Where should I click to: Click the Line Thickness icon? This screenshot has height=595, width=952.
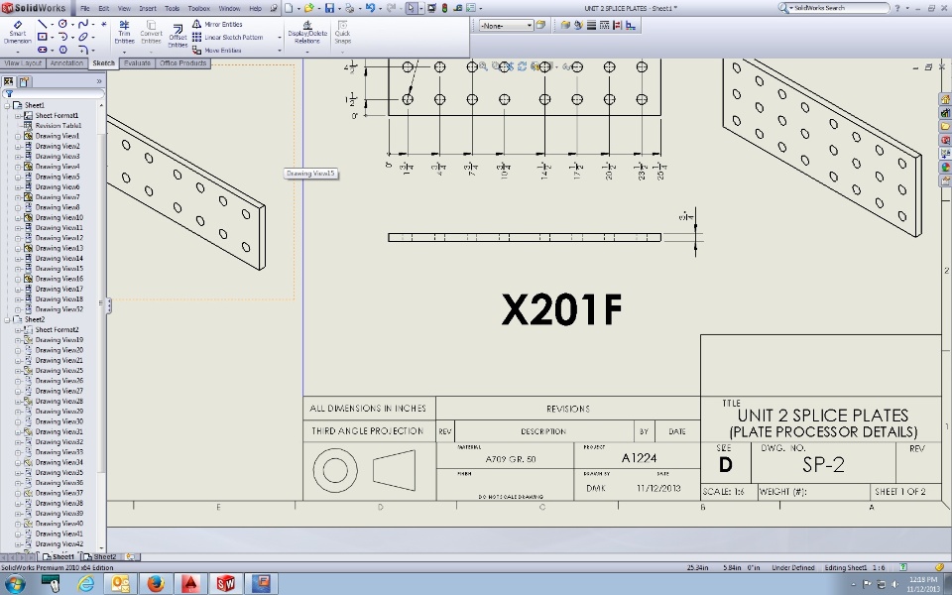[x=591, y=25]
